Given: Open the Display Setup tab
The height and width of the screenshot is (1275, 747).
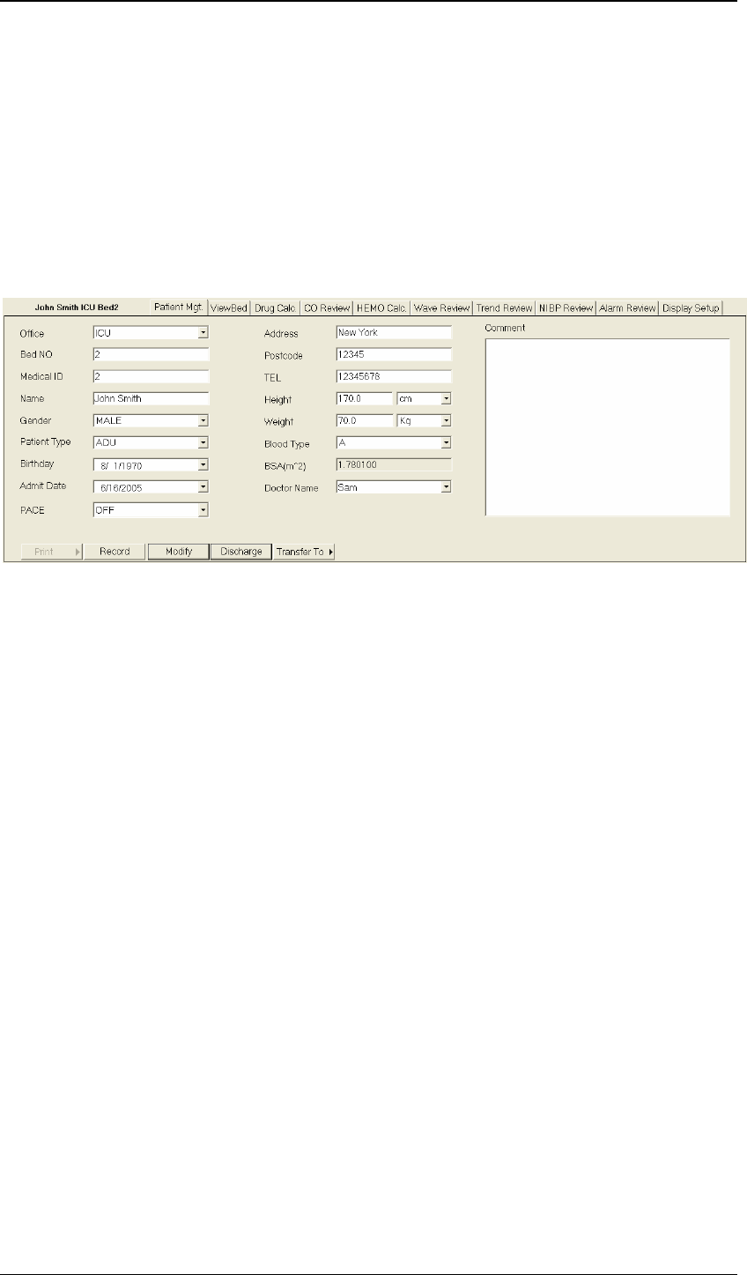Looking at the screenshot, I should (692, 308).
